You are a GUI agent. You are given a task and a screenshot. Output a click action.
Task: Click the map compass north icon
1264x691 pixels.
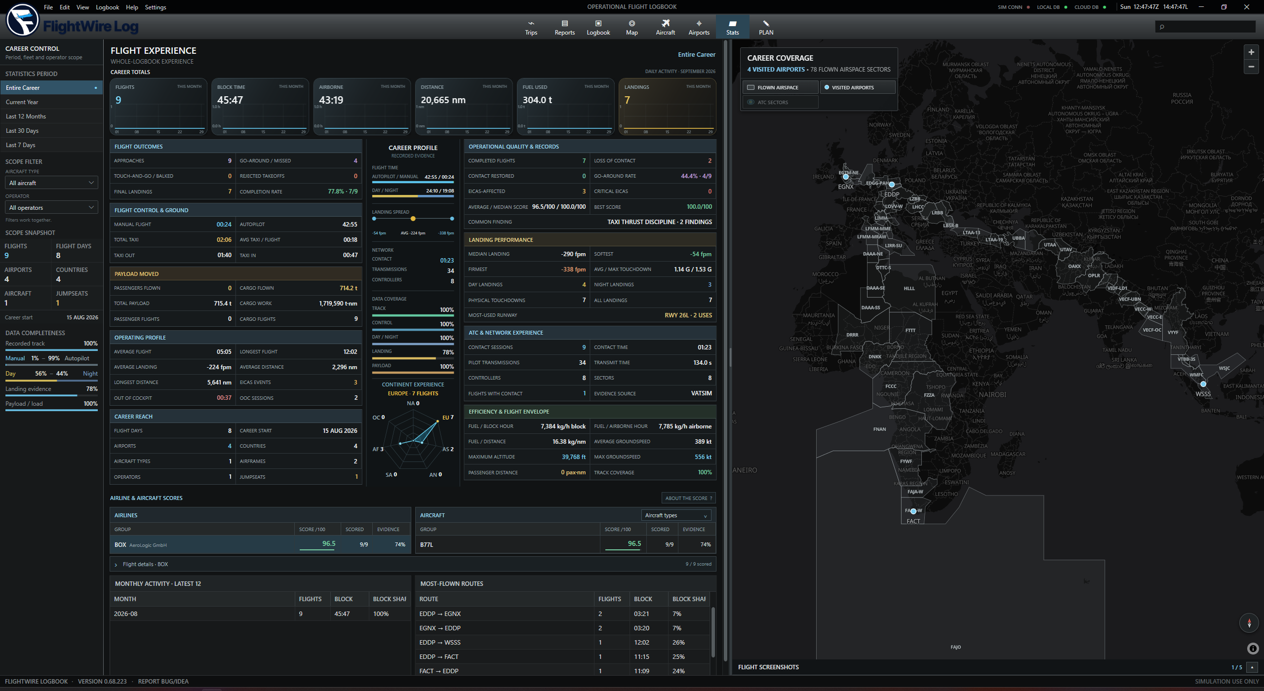(x=1249, y=623)
